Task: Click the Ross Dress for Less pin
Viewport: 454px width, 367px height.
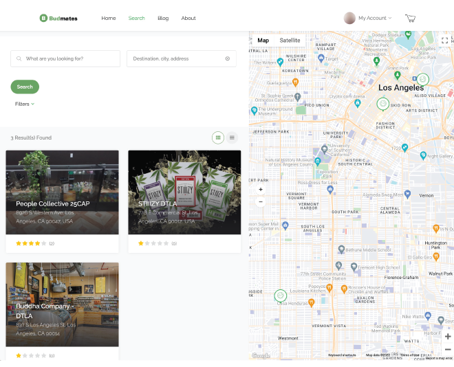Action: point(330,190)
